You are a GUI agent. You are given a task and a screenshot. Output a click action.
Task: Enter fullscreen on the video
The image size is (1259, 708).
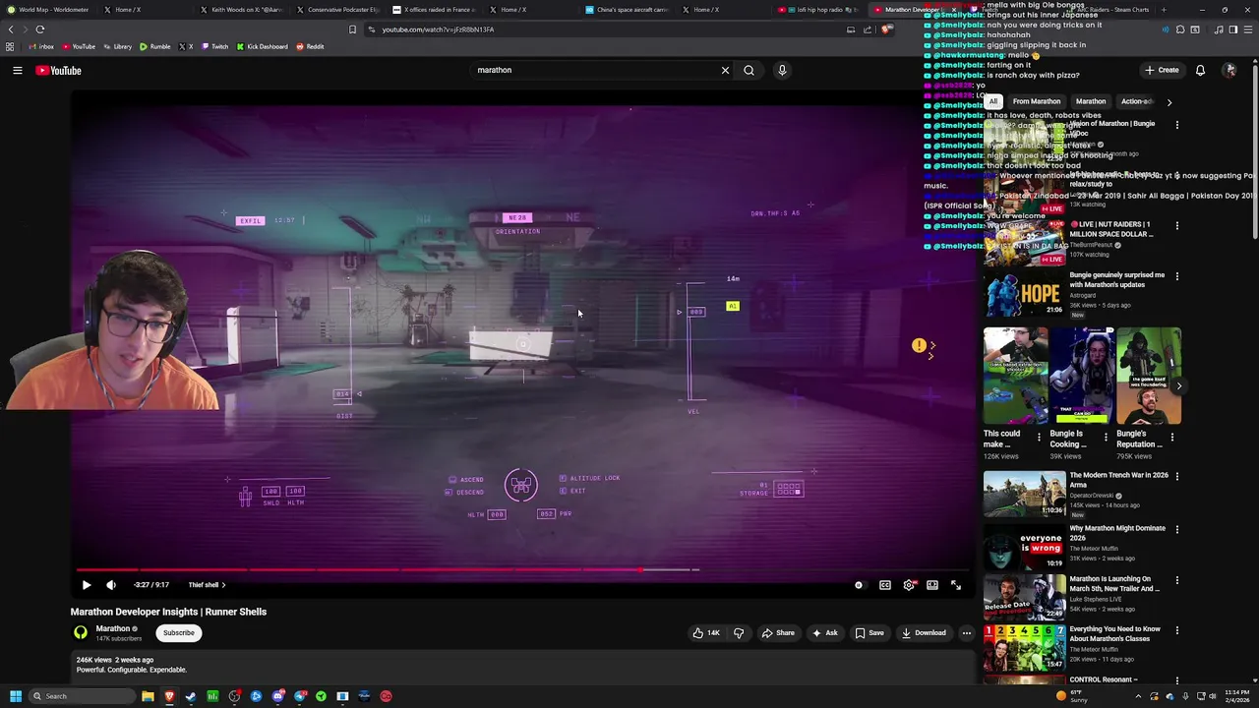click(955, 585)
